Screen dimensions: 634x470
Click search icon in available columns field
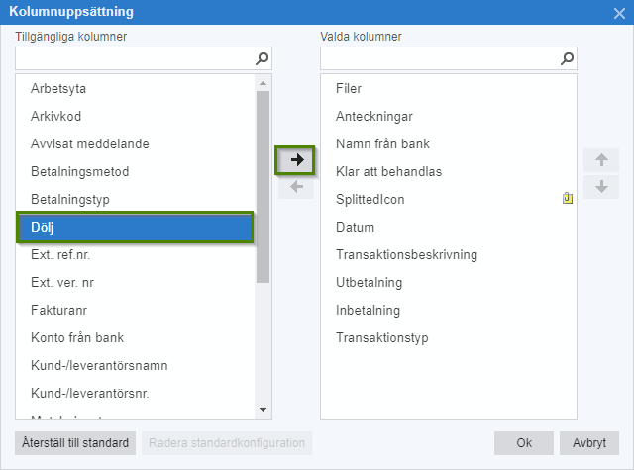263,58
